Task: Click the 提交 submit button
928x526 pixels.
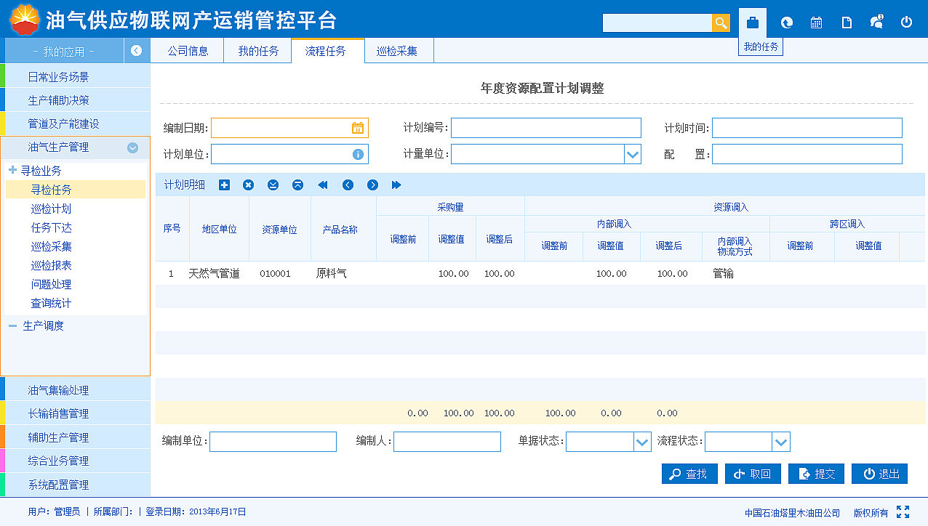Action: [x=816, y=474]
